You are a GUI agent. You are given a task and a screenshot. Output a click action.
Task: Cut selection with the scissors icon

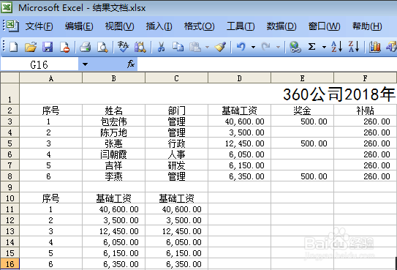pos(161,47)
